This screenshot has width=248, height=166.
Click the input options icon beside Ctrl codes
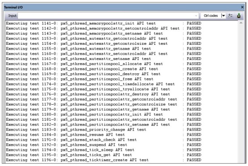231,16
